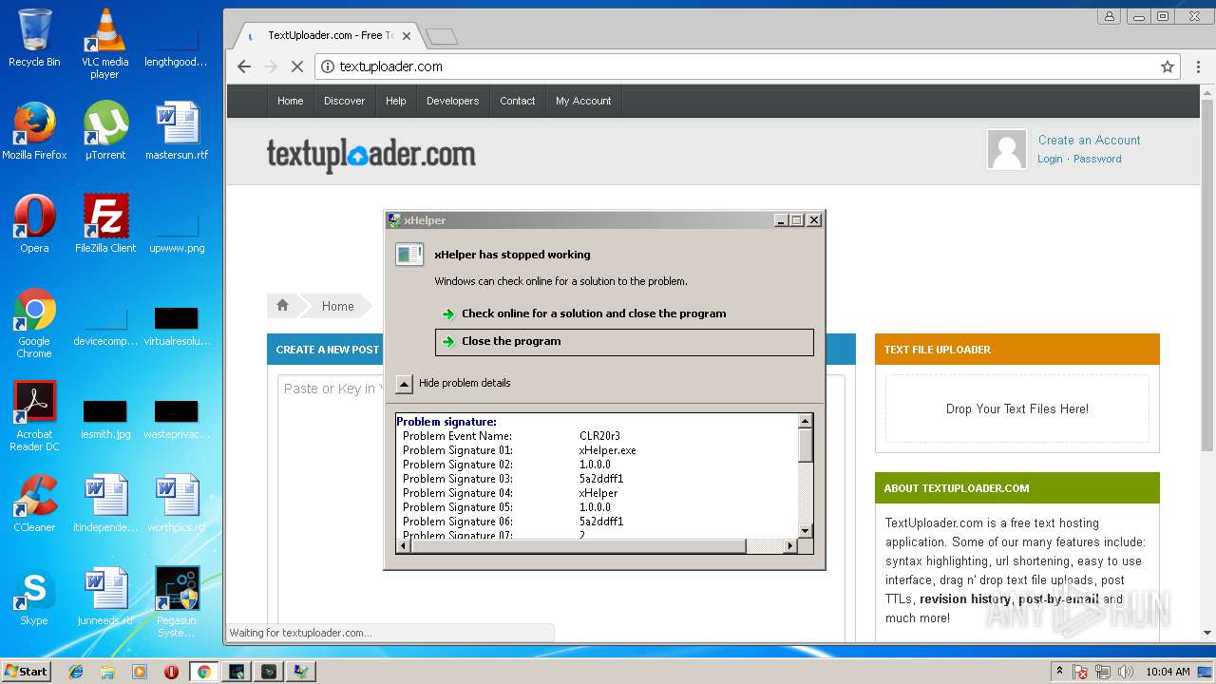Show hidden tray icons arrow
The height and width of the screenshot is (684, 1216).
[x=1059, y=672]
